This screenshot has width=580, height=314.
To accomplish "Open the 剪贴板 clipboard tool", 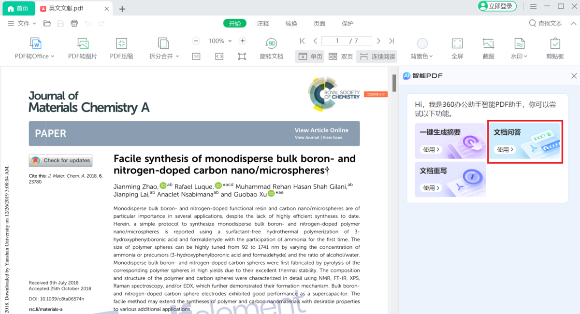I will pyautogui.click(x=555, y=44).
